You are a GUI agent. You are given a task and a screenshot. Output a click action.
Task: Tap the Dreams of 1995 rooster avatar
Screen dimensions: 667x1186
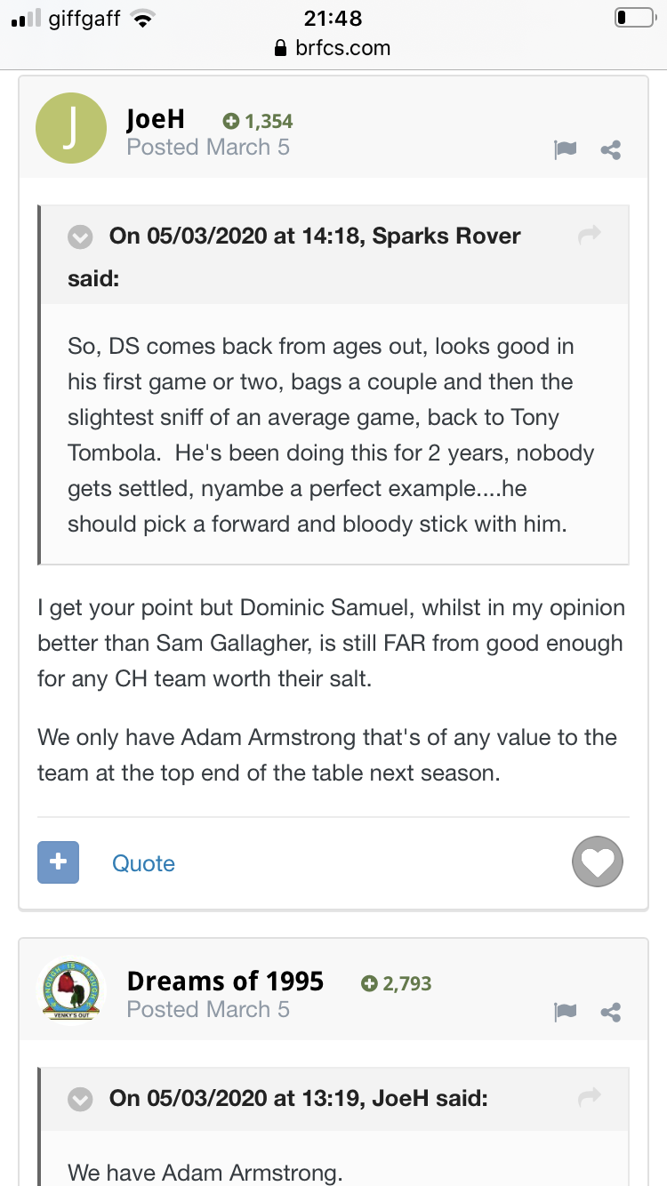[x=71, y=990]
